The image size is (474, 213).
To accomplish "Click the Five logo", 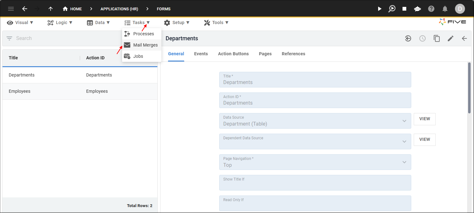I will [452, 22].
